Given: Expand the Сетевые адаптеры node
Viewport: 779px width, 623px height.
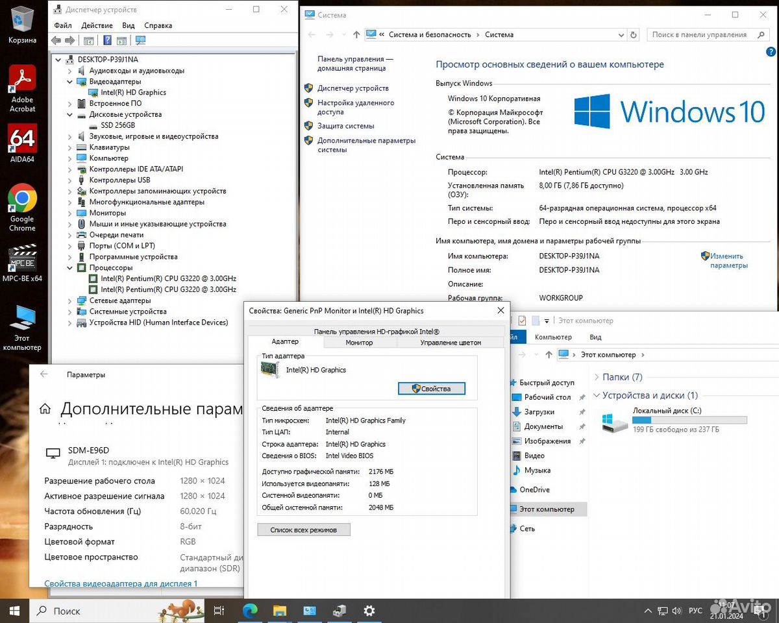Looking at the screenshot, I should tap(70, 300).
